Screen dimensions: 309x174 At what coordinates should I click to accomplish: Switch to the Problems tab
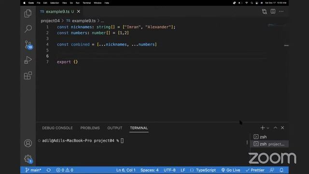[90, 128]
